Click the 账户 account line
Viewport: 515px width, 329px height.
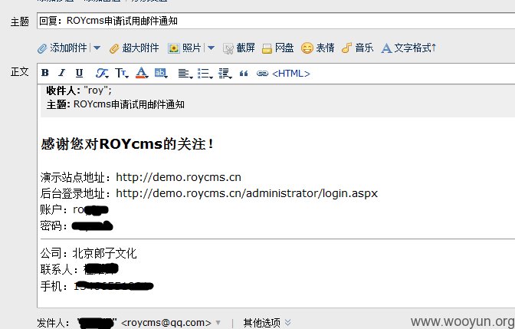[74, 209]
